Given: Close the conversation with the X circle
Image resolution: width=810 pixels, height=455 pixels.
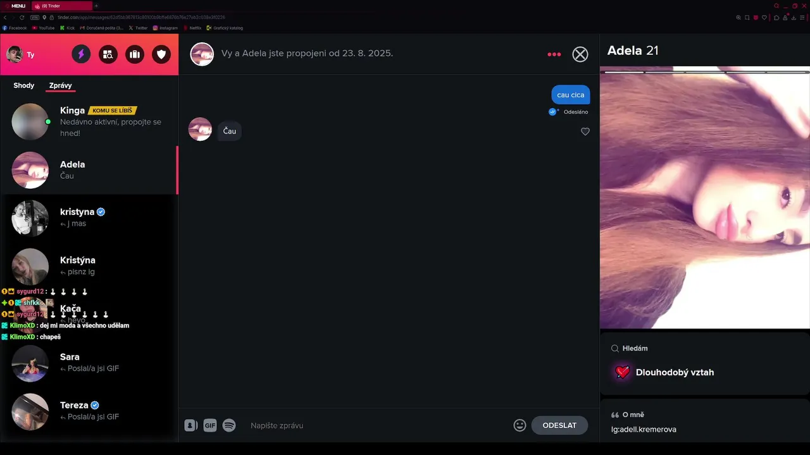Looking at the screenshot, I should click(x=580, y=54).
